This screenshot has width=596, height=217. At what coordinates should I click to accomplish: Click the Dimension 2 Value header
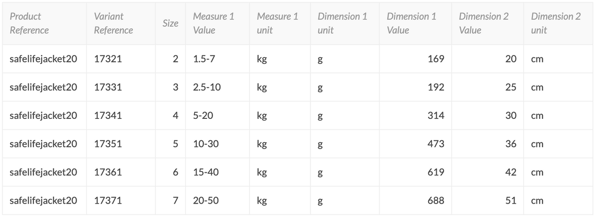[x=484, y=23]
